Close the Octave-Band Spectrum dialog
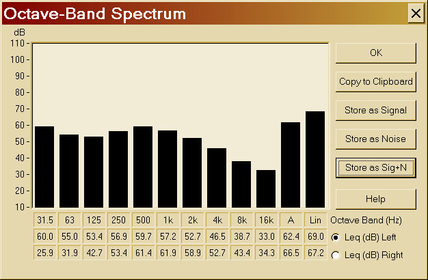This screenshot has width=428, height=280. click(416, 13)
